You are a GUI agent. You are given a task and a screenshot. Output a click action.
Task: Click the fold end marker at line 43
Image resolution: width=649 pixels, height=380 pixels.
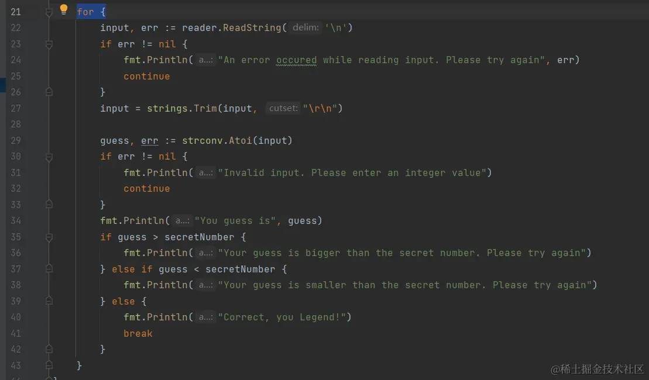pyautogui.click(x=49, y=365)
